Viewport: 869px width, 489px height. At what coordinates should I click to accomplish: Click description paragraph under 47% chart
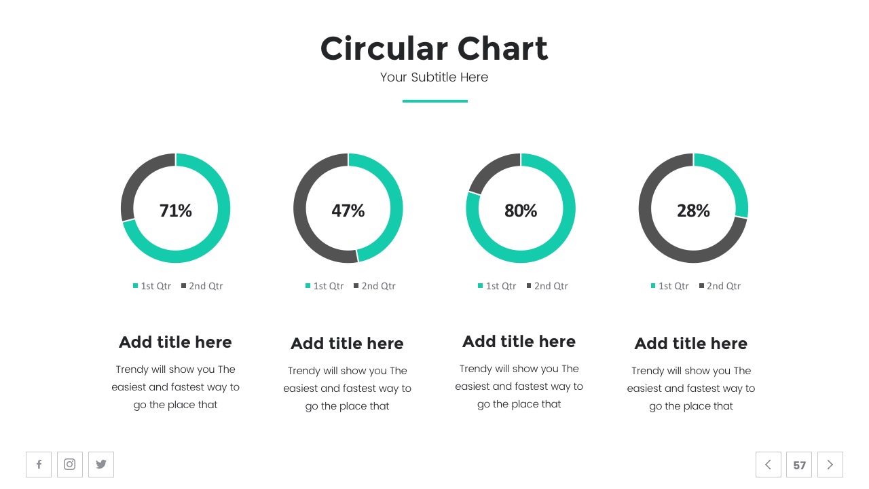[x=347, y=388]
